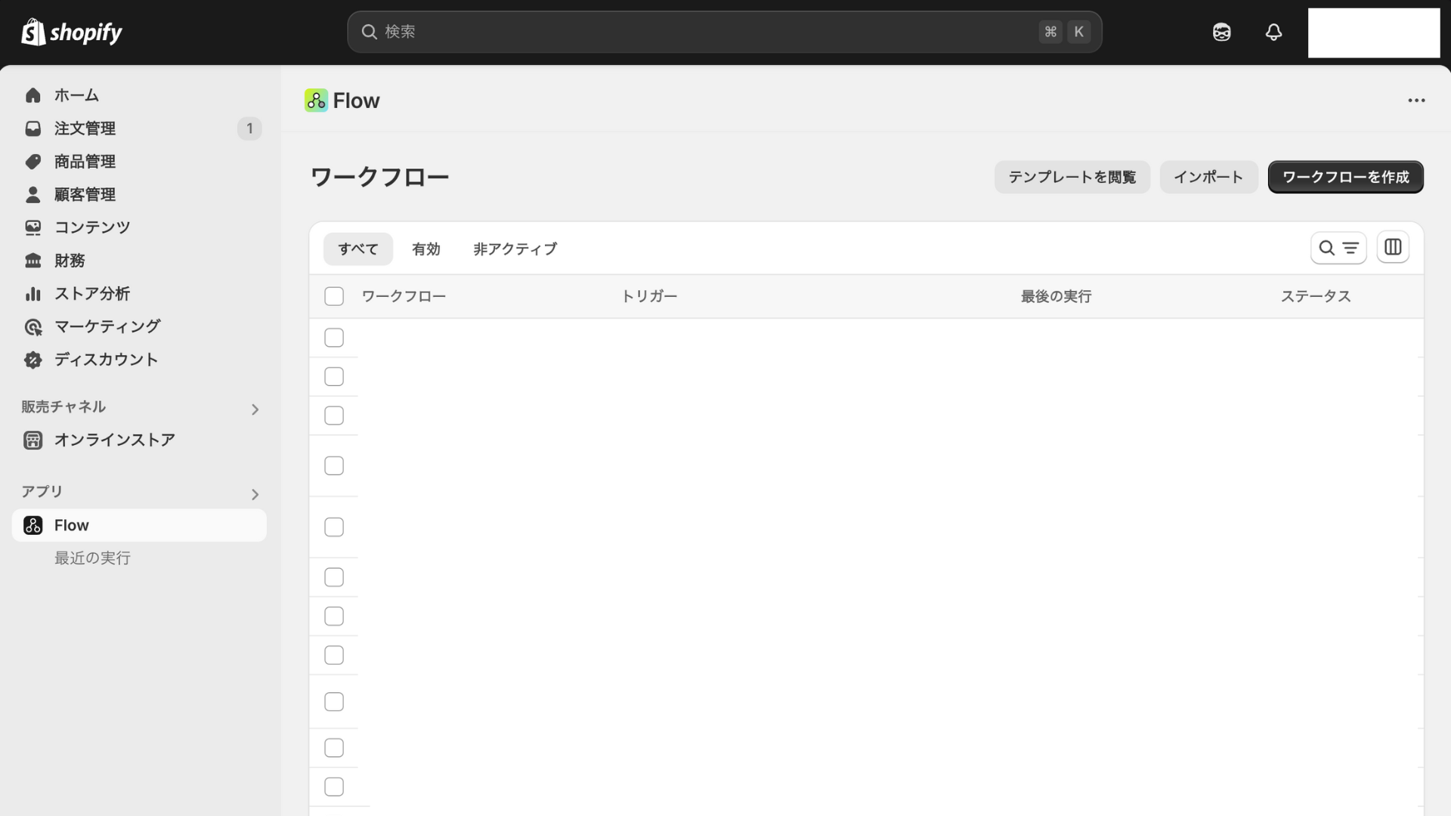Screen dimensions: 1451x816
Task: Open ストア分析 in the sidebar
Action: point(139,293)
